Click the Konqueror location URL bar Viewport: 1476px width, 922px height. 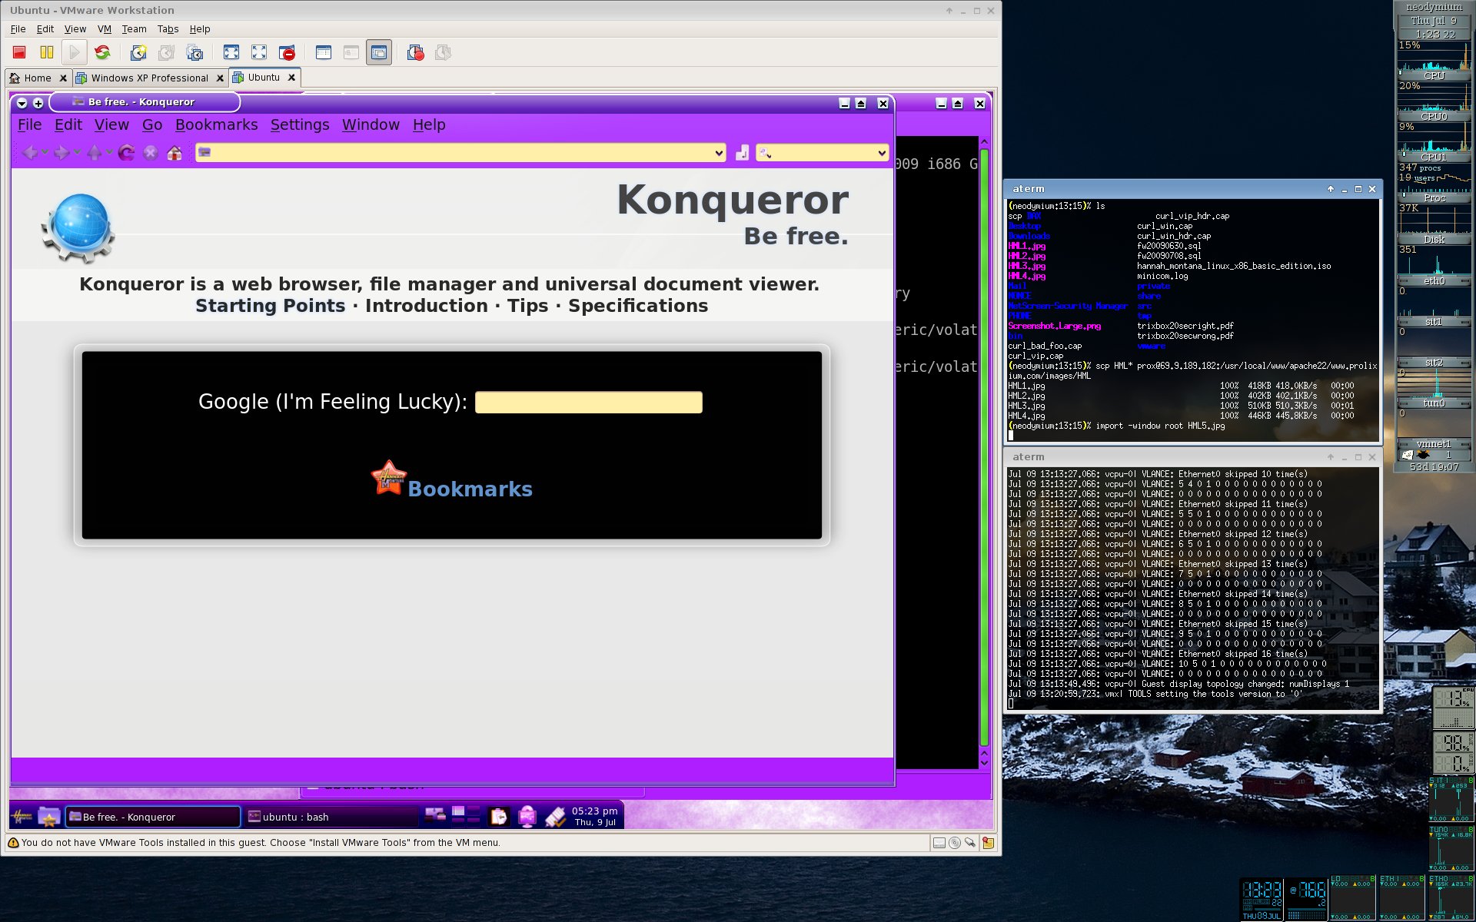pos(460,153)
